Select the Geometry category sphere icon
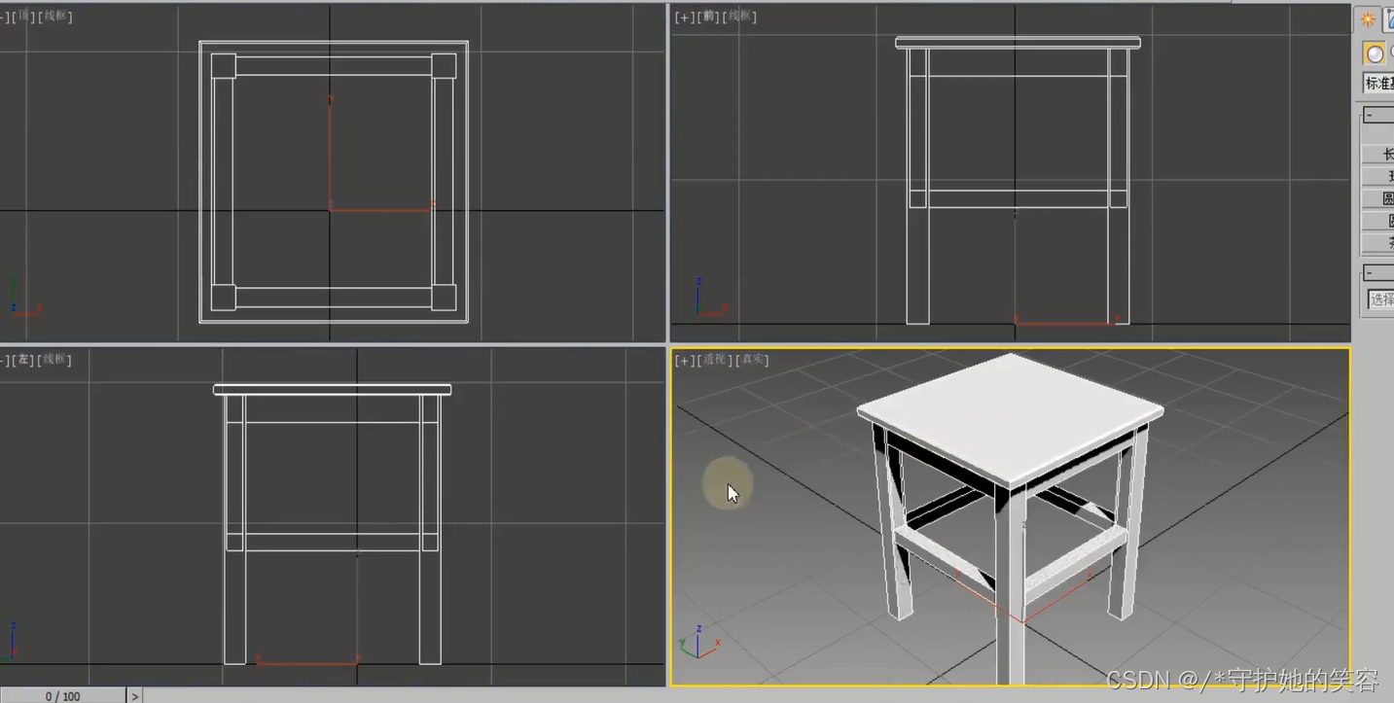 click(1374, 53)
